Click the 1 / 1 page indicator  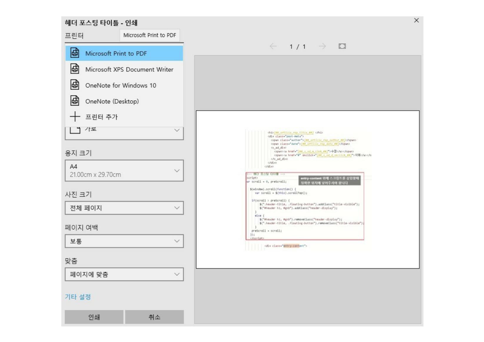pyautogui.click(x=297, y=46)
